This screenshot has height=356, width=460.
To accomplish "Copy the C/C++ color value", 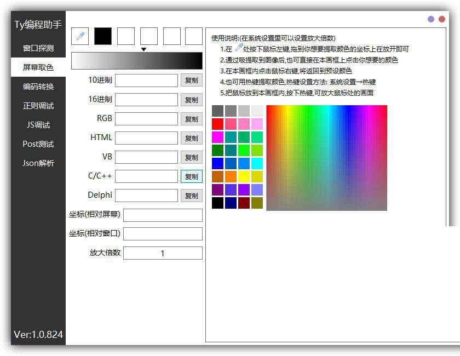I will coord(192,176).
